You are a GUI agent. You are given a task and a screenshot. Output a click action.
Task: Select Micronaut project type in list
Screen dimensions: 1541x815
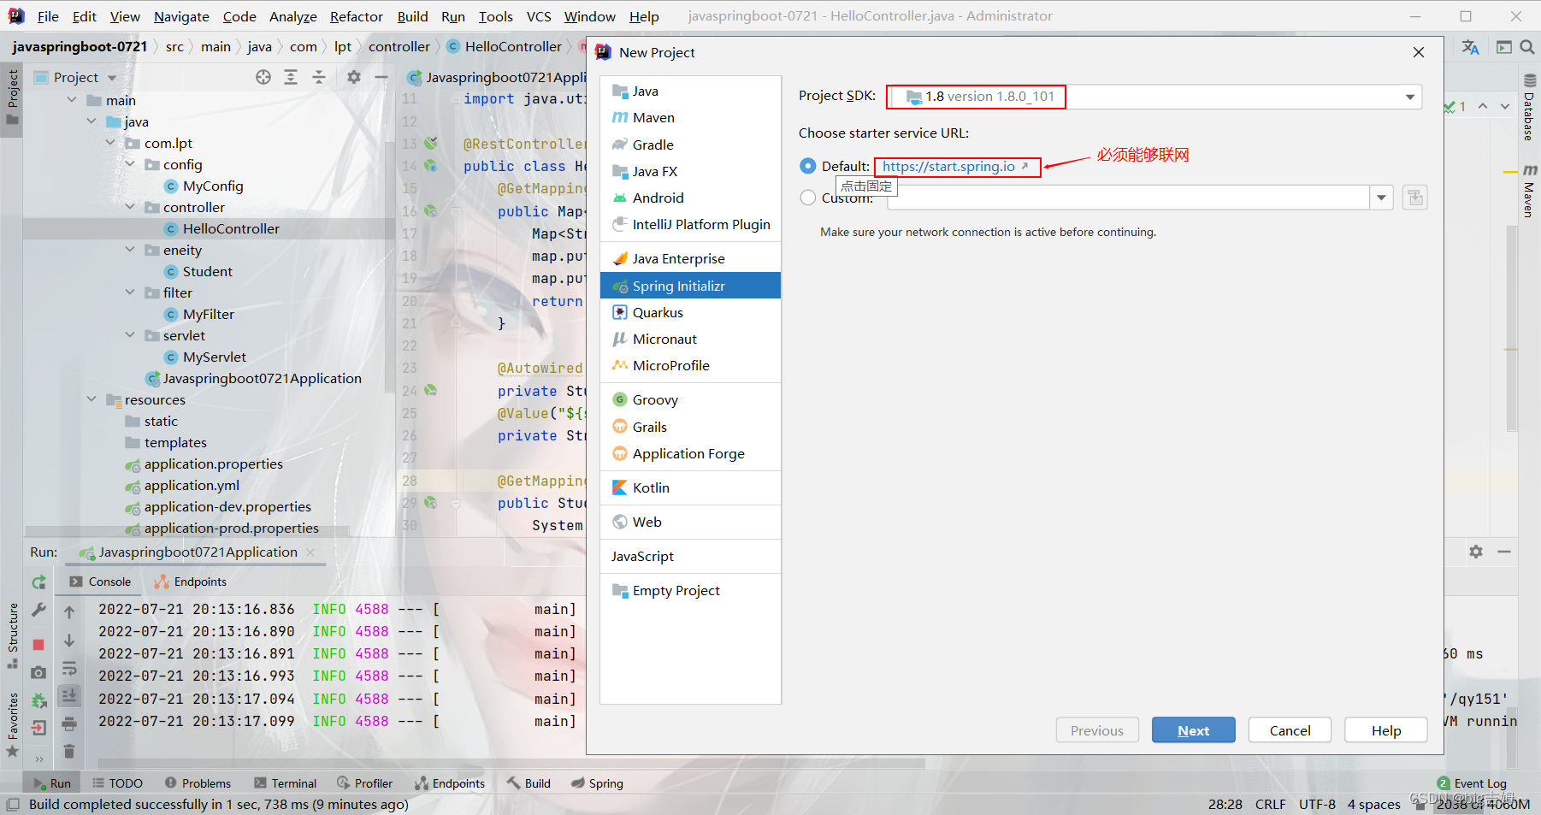tap(691, 339)
